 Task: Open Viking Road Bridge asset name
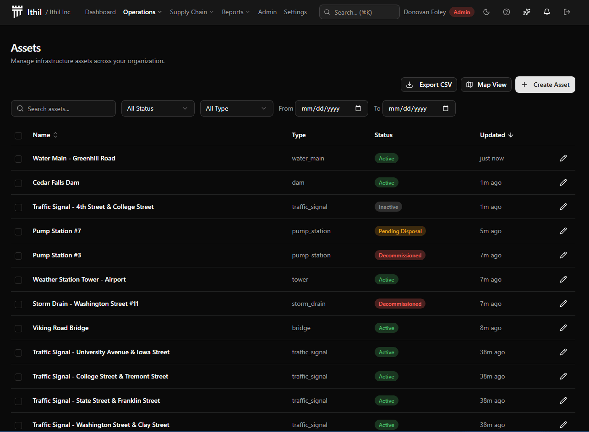[60, 328]
